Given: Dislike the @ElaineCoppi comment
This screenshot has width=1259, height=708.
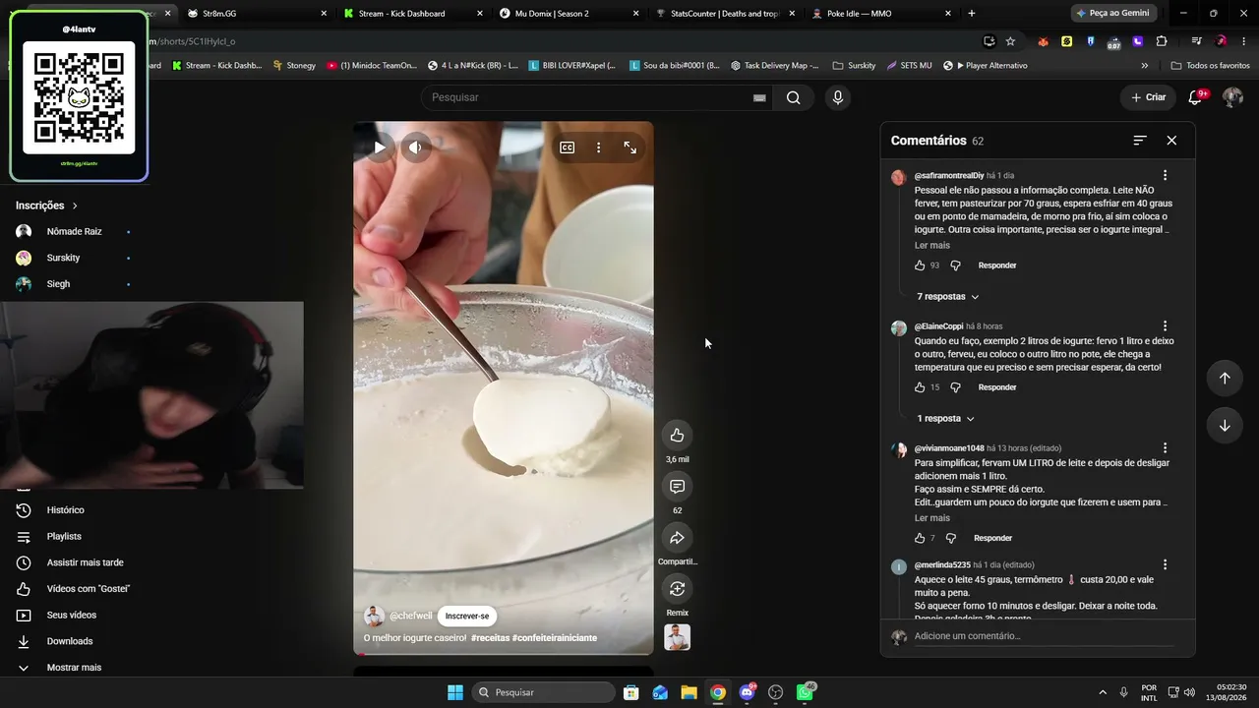Looking at the screenshot, I should coord(955,387).
